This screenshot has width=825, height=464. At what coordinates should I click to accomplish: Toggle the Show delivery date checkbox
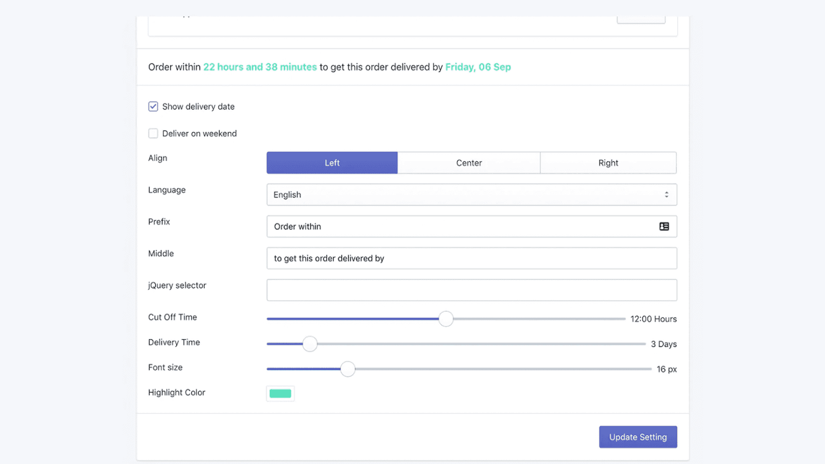pyautogui.click(x=153, y=106)
